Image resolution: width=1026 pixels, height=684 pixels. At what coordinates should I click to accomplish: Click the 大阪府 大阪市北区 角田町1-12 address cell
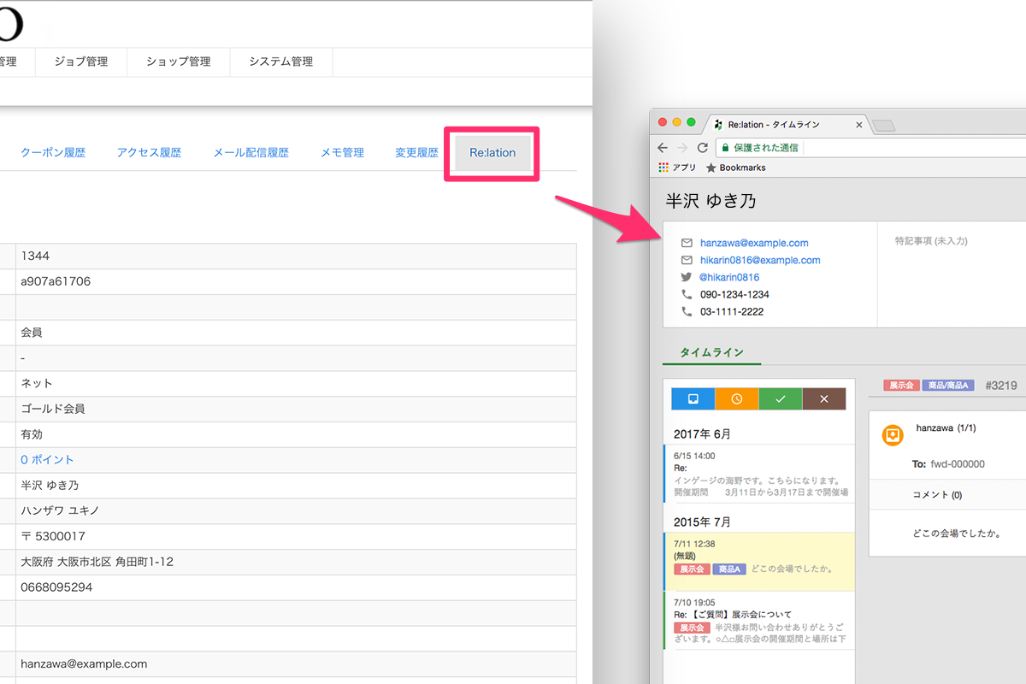(x=296, y=562)
